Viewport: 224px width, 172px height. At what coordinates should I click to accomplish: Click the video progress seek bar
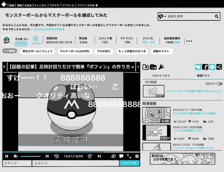coord(71,152)
